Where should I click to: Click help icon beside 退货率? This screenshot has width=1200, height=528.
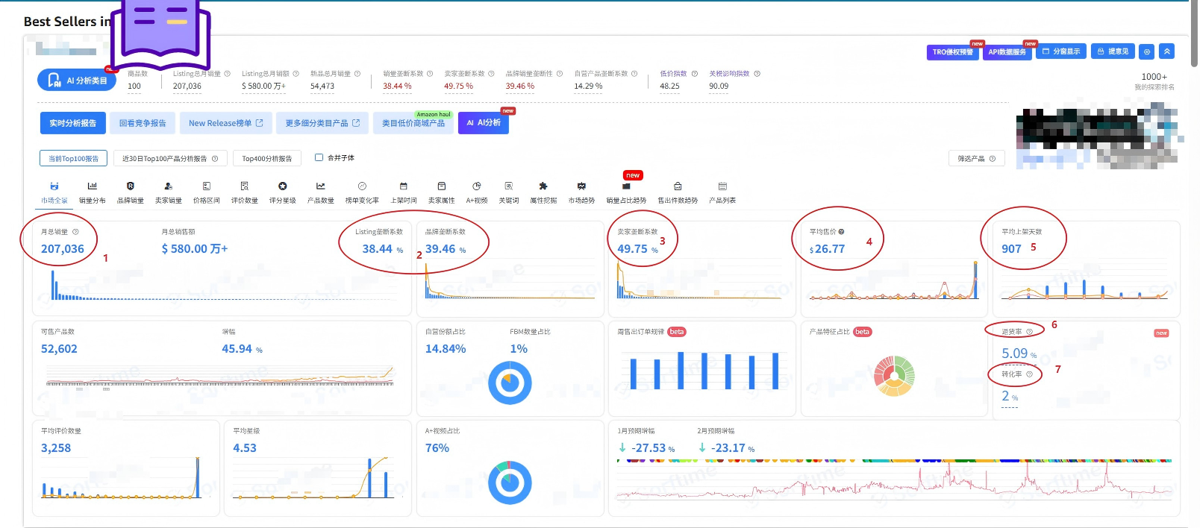pyautogui.click(x=1030, y=332)
